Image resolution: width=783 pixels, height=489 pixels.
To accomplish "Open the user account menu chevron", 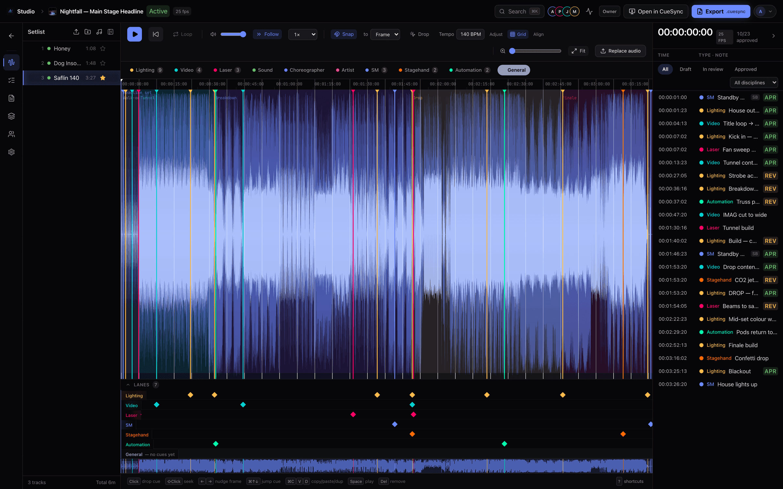I will (770, 11).
